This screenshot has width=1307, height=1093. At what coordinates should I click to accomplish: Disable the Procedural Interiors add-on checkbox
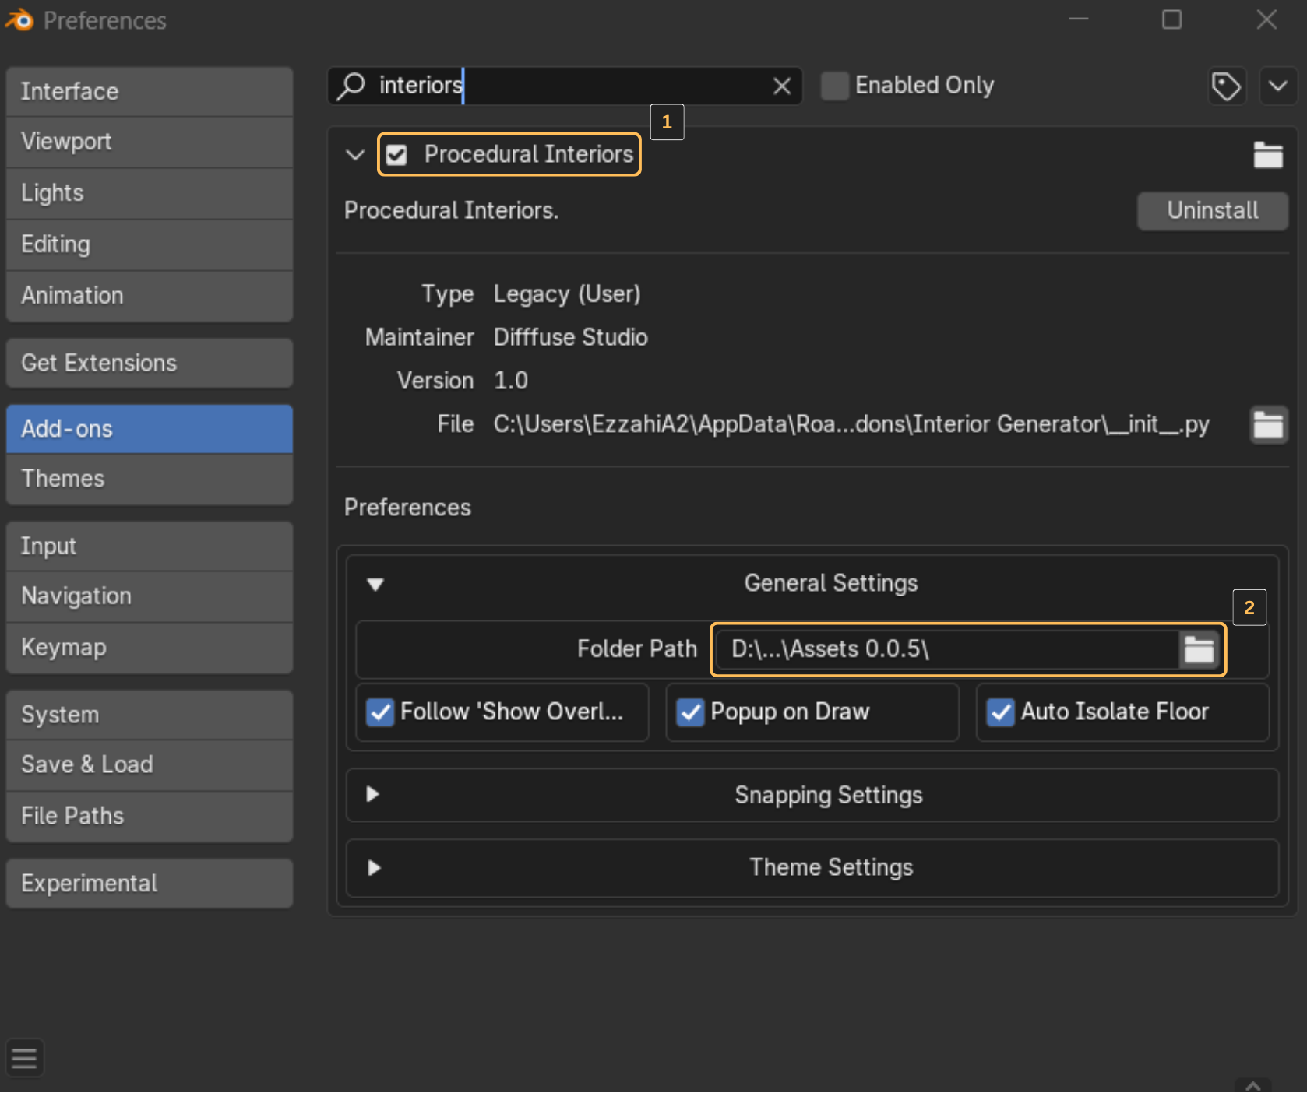pos(396,155)
